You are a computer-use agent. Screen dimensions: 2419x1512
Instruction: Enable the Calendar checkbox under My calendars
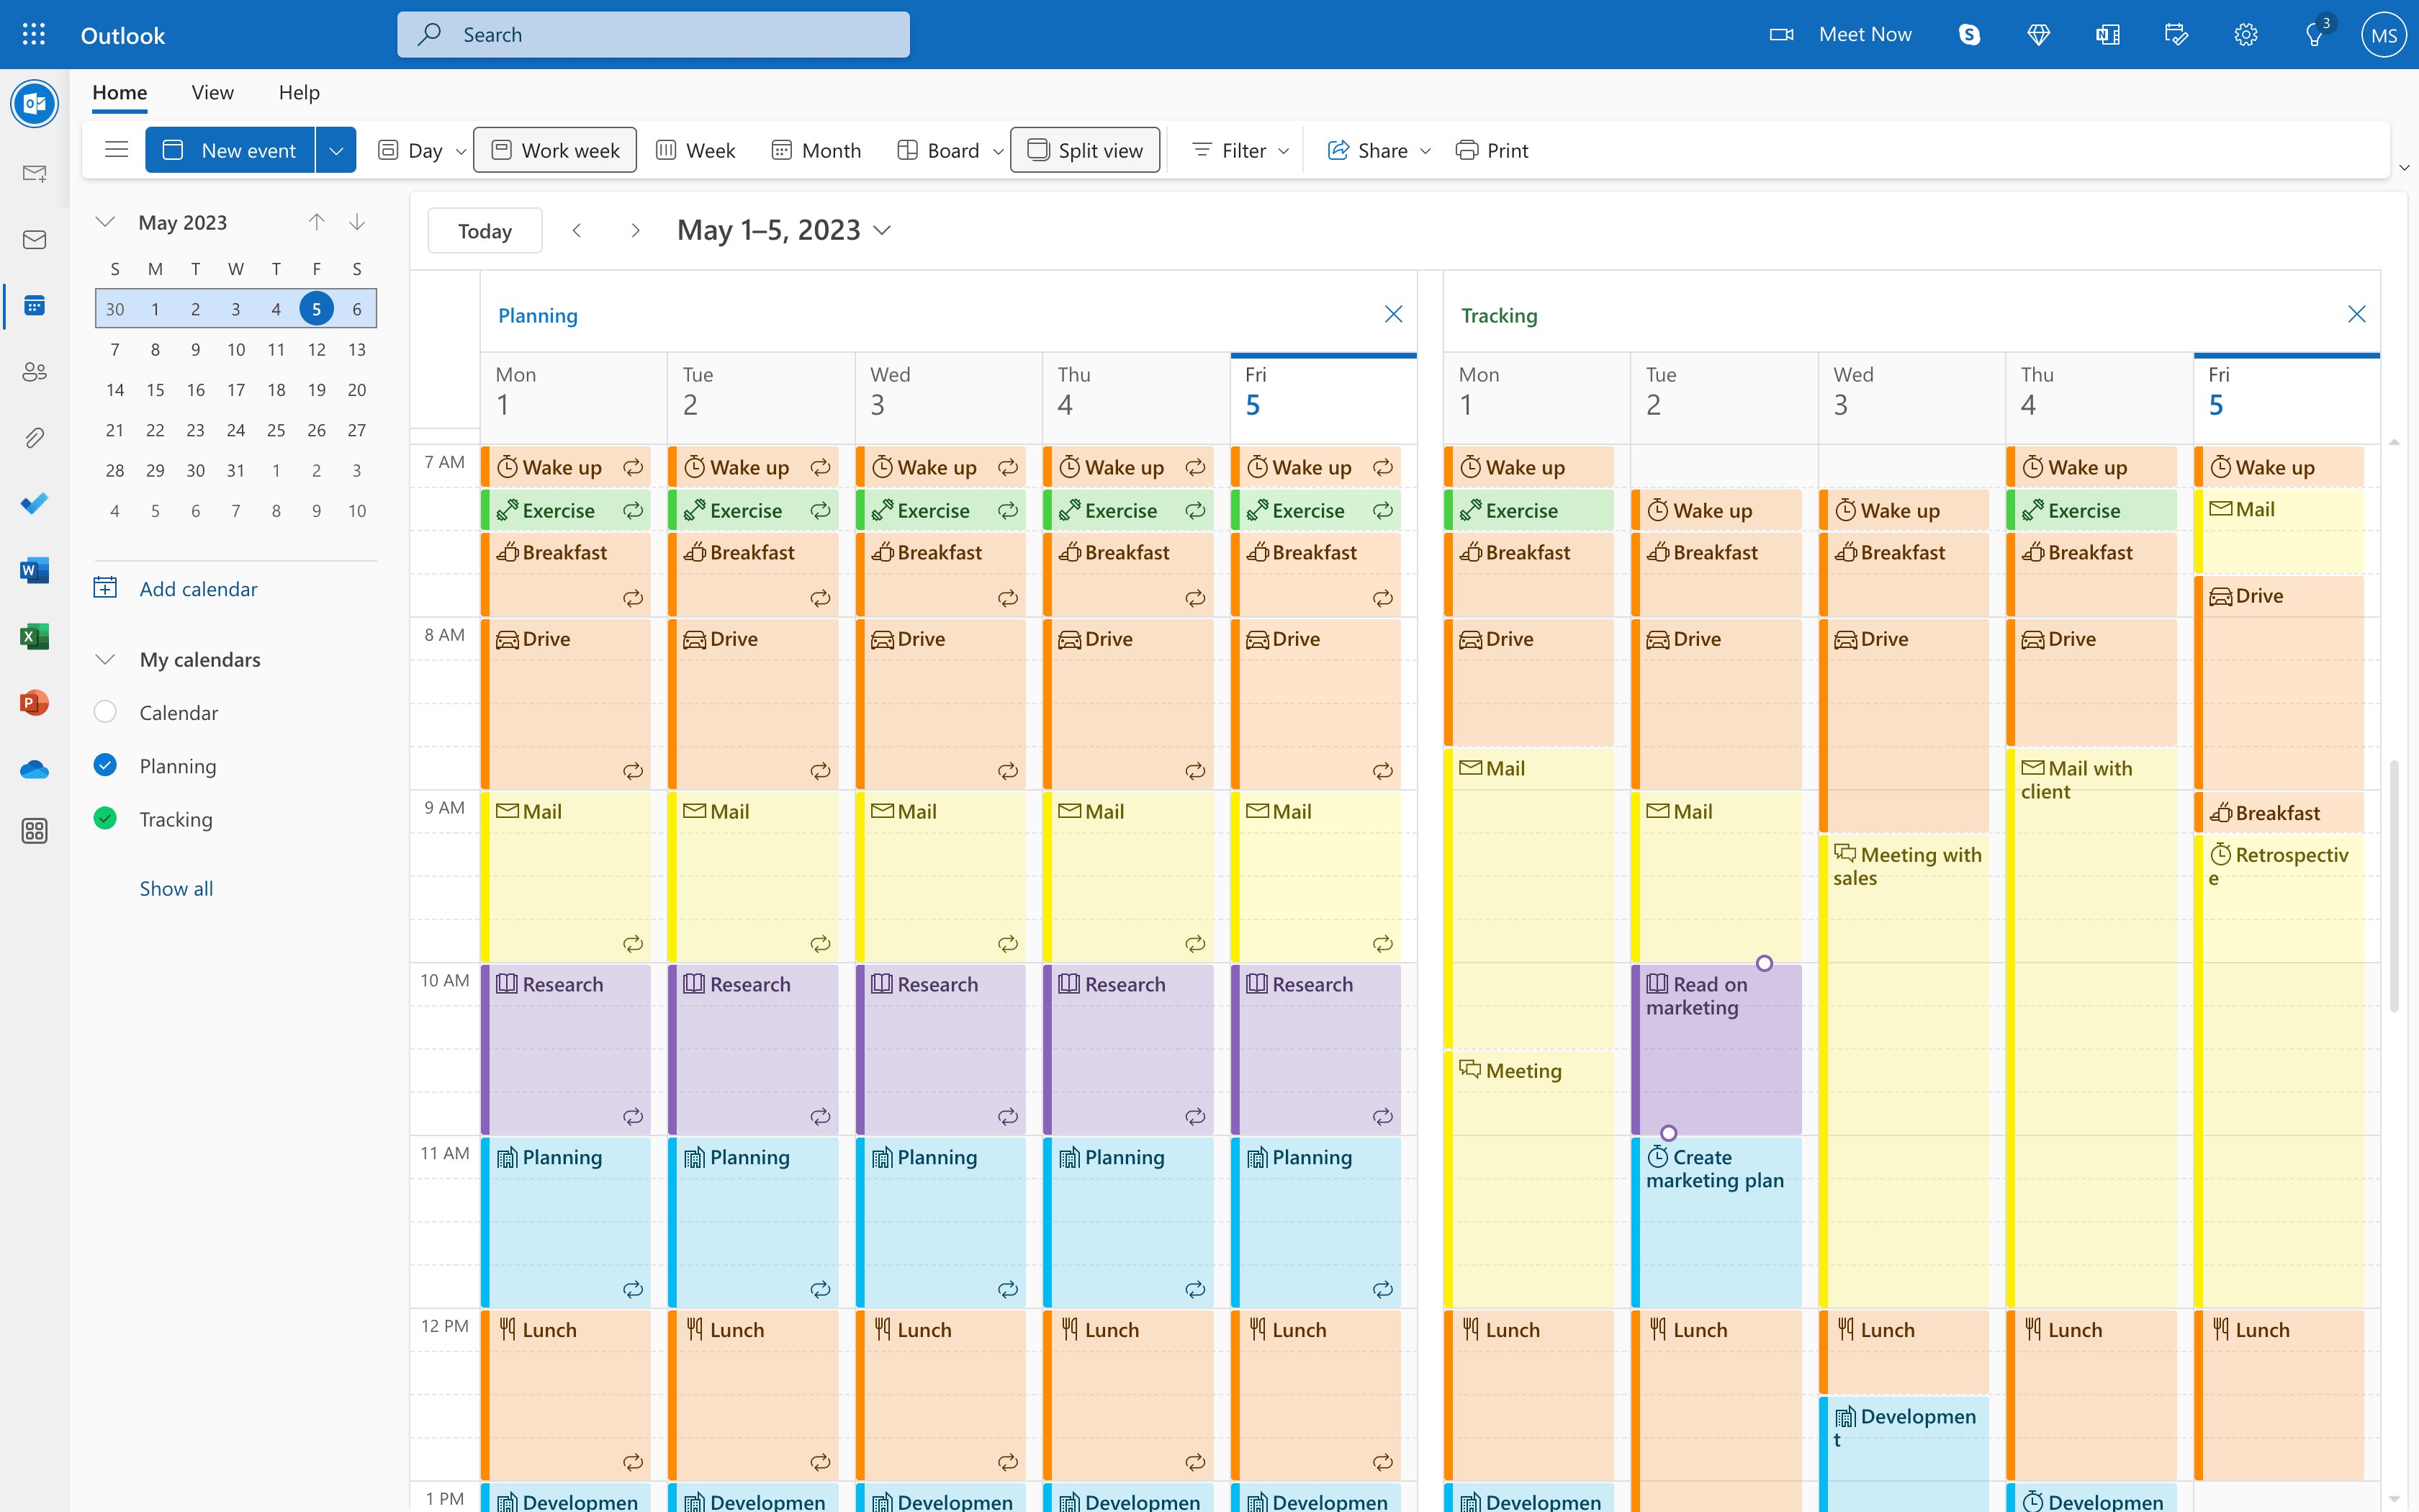pos(106,712)
